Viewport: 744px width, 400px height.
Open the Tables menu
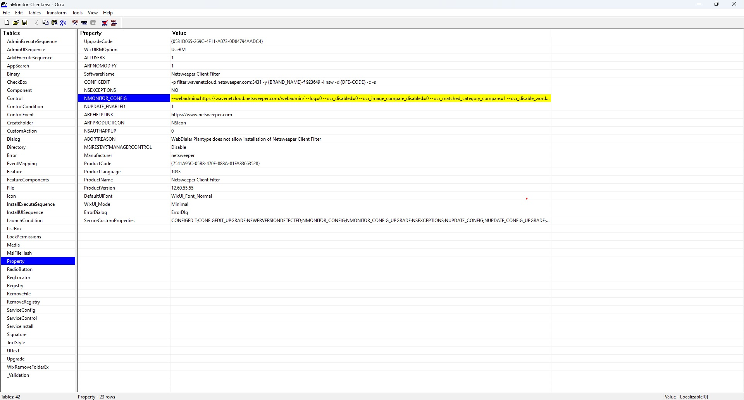34,13
